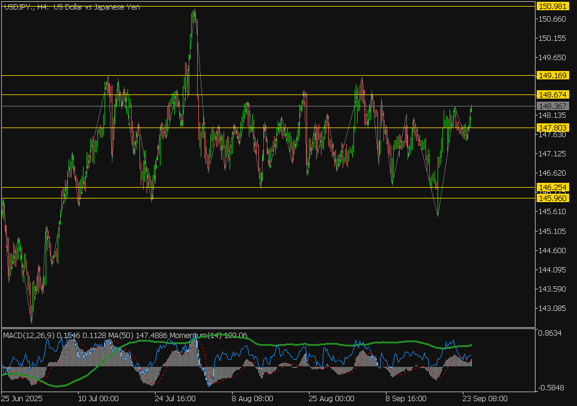Screen dimensions: 577x406
Task: Click the 148.135 price scale value
Action: 552,115
